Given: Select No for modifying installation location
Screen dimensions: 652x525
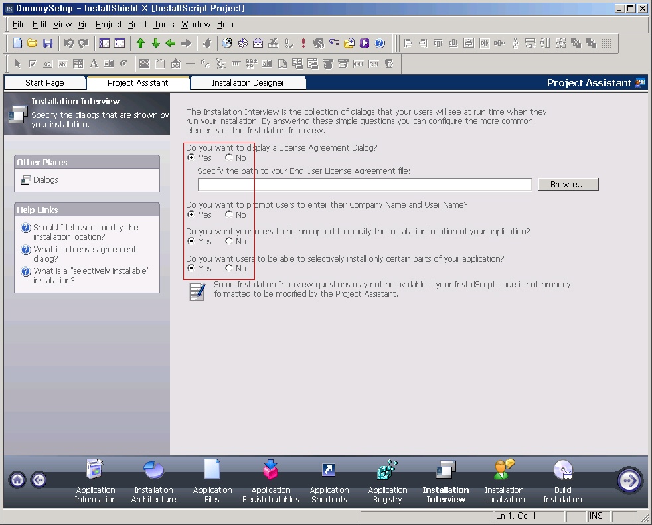Looking at the screenshot, I should [x=228, y=241].
